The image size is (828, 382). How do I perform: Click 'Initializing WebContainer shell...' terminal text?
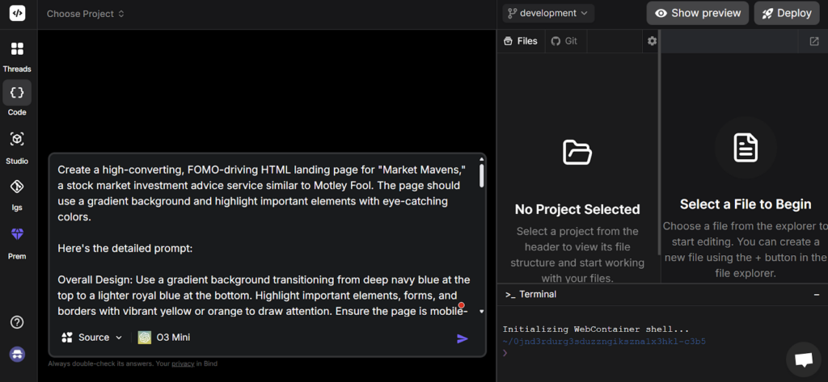click(596, 330)
